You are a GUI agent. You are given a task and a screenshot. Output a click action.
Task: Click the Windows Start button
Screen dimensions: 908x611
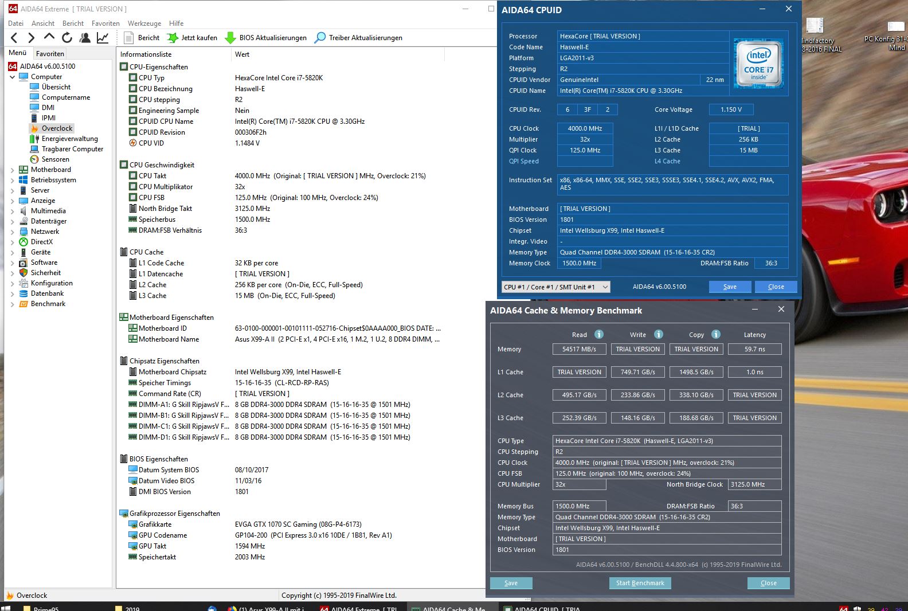pyautogui.click(x=6, y=608)
